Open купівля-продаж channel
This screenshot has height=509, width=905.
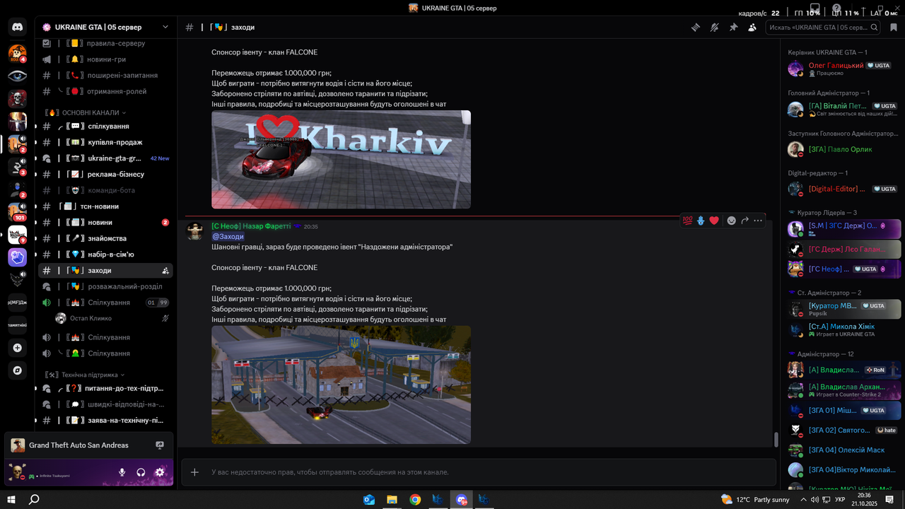tap(105, 142)
